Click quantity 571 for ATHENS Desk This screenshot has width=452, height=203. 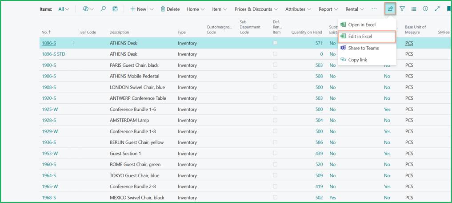tap(319, 43)
